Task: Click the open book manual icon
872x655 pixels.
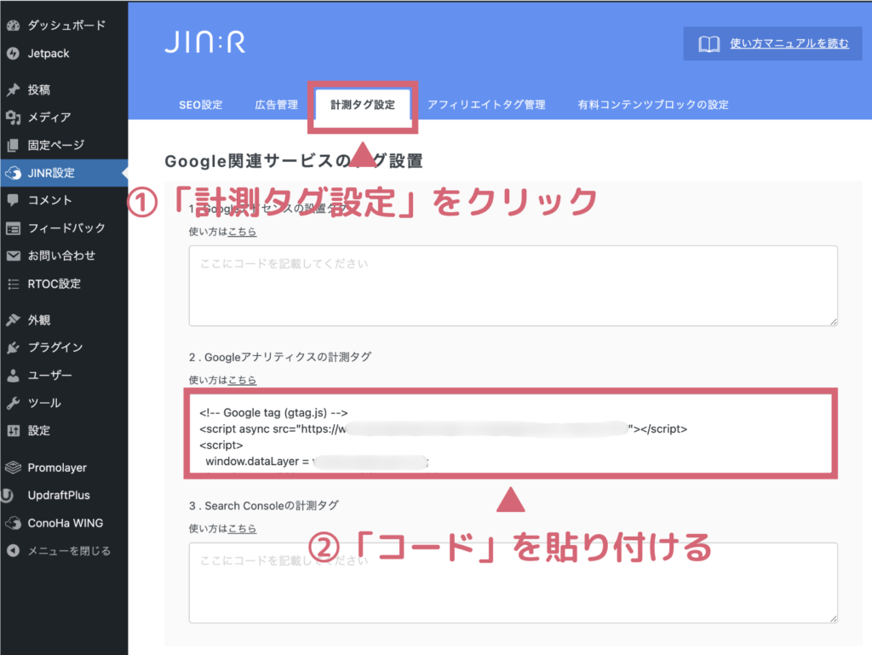Action: [709, 43]
